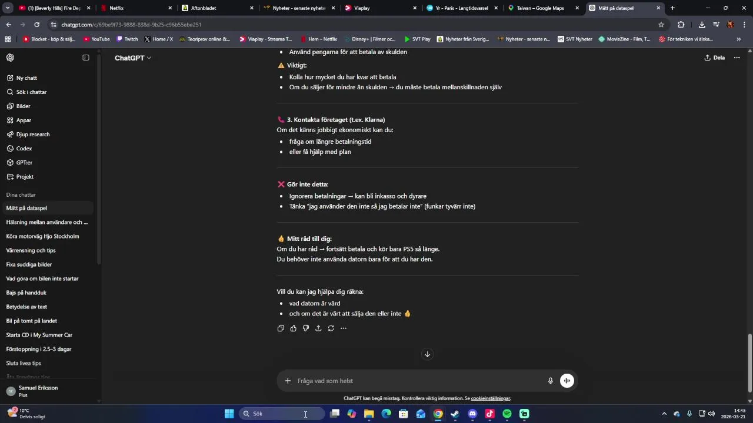Open the Bajs på handduk chat

coord(47,293)
